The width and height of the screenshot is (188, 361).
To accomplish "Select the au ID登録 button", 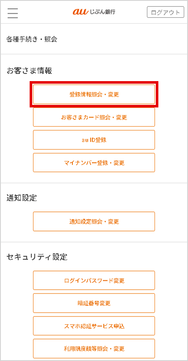I will click(x=94, y=140).
